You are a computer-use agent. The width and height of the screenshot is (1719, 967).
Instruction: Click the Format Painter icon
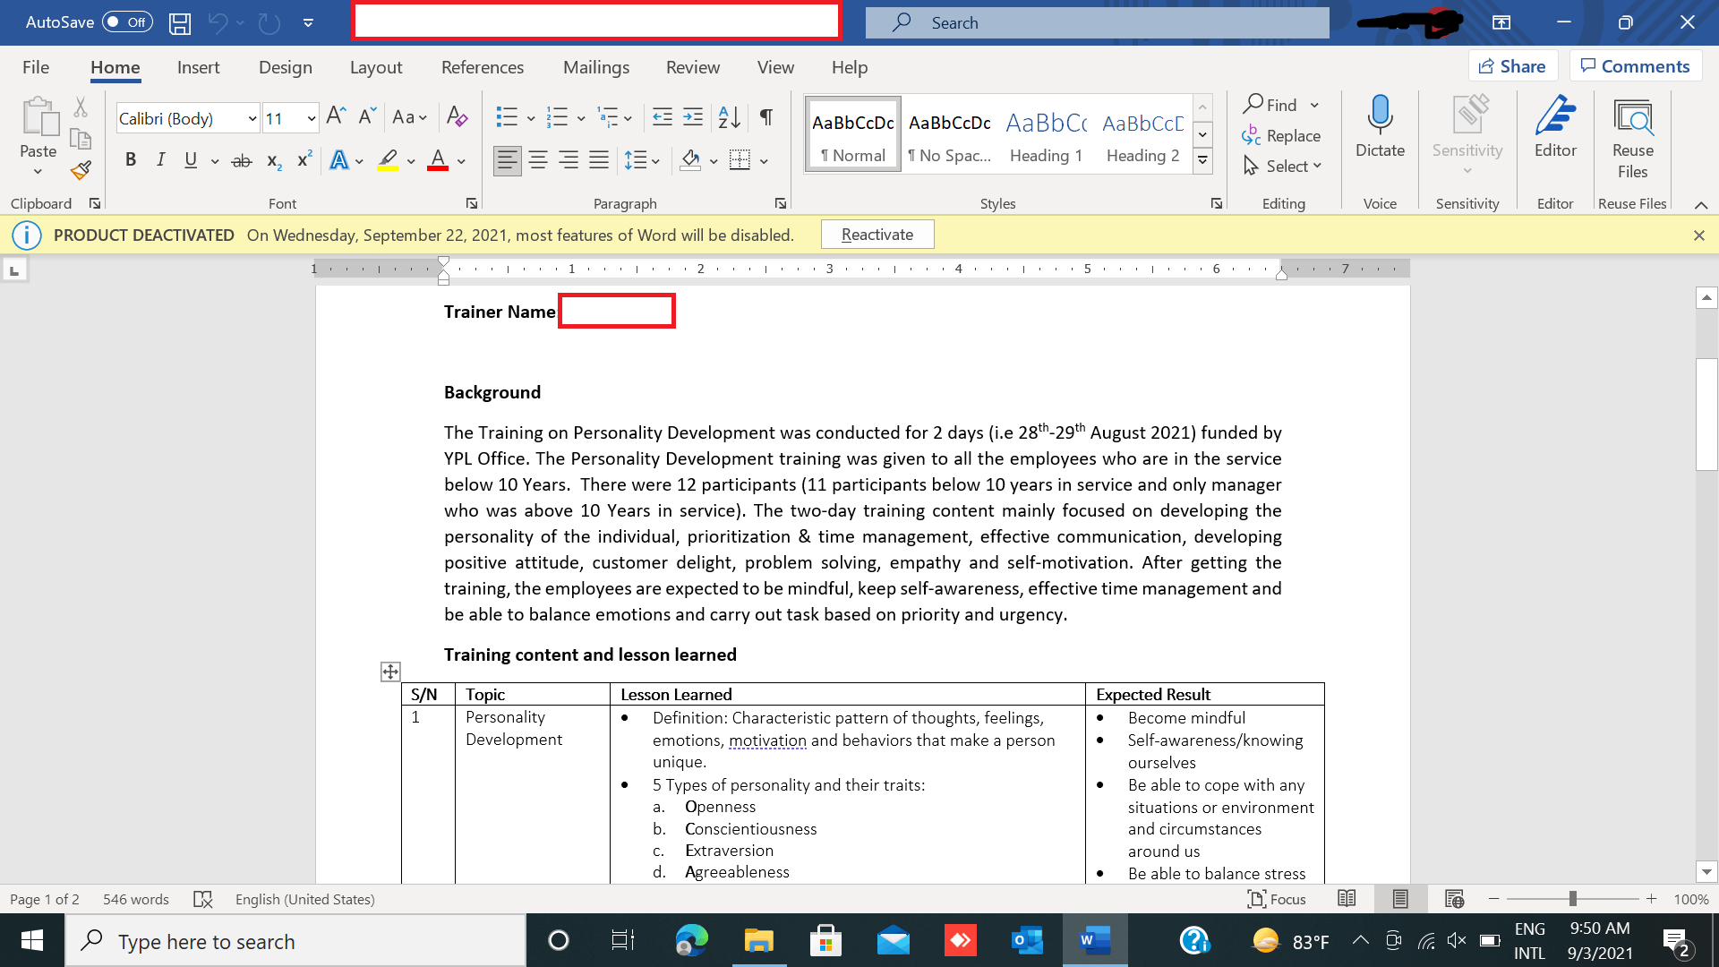click(x=81, y=169)
